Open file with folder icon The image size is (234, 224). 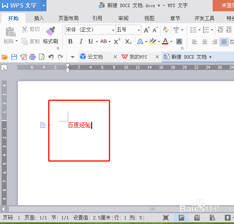pyautogui.click(x=5, y=57)
